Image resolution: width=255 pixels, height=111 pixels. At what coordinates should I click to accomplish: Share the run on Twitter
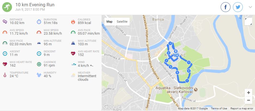pos(238,7)
